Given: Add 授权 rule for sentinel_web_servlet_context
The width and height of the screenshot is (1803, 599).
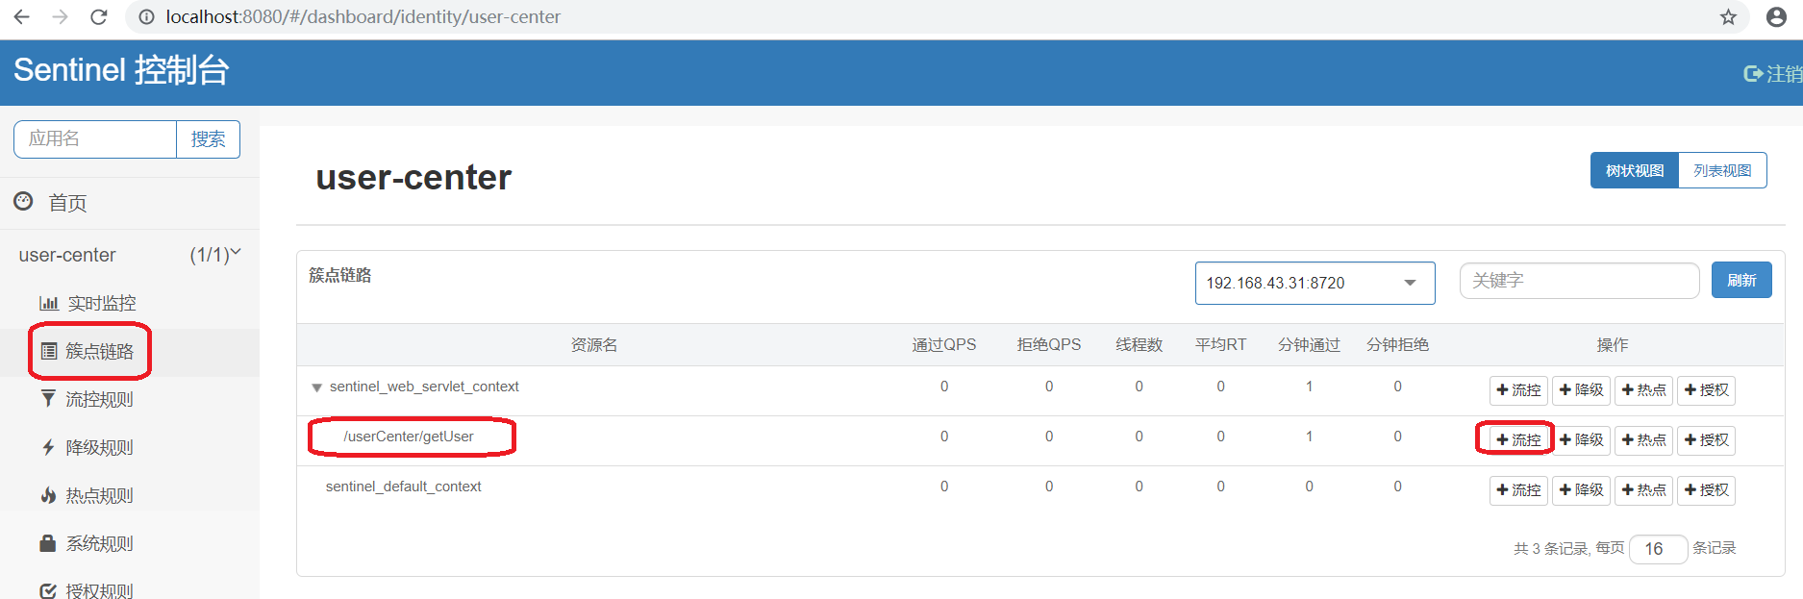Looking at the screenshot, I should point(1707,390).
